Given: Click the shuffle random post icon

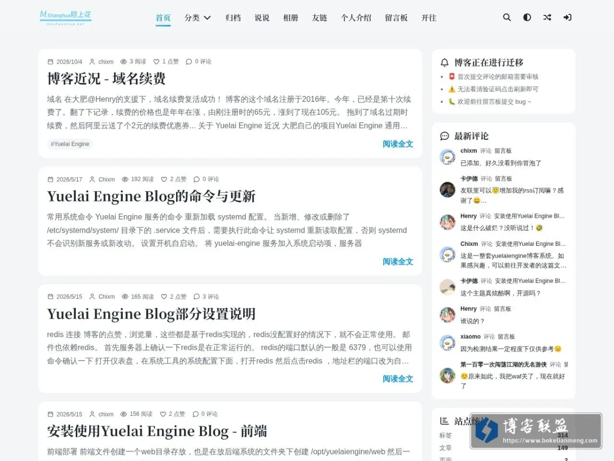Looking at the screenshot, I should pos(547,17).
